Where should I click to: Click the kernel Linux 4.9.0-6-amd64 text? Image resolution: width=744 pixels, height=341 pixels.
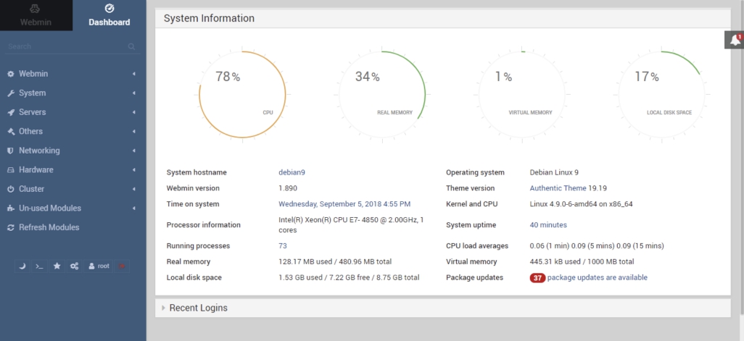click(x=581, y=204)
